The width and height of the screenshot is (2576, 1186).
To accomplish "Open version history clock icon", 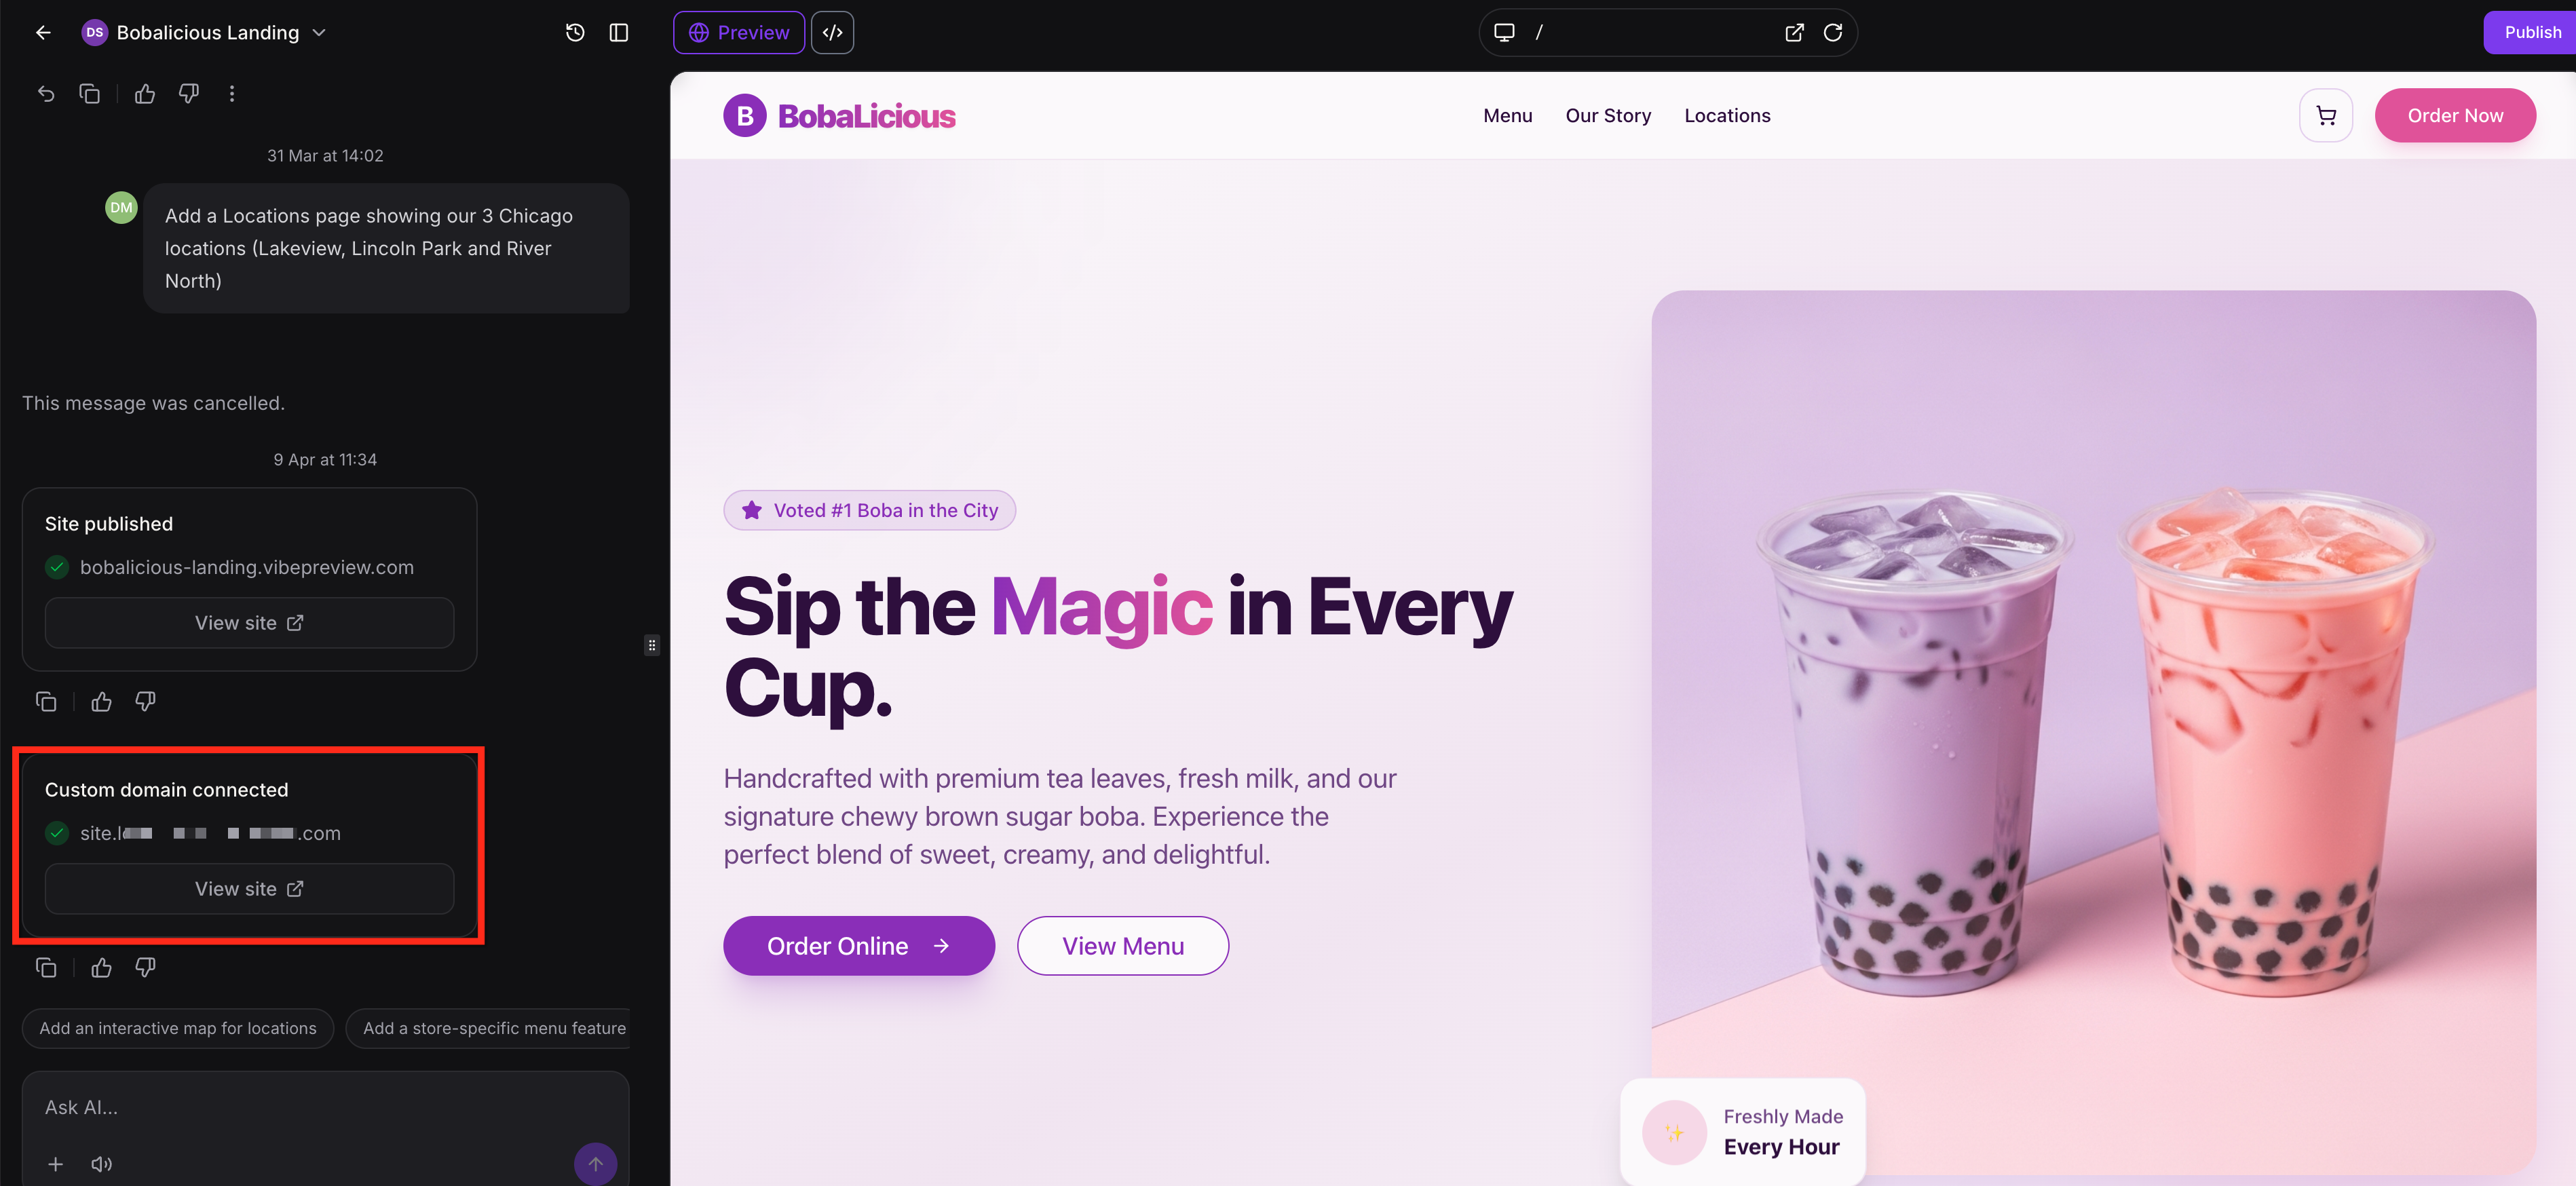I will pos(575,33).
